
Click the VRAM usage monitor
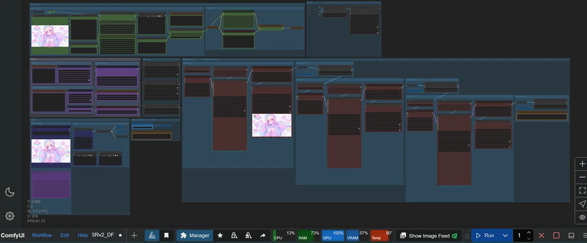358,235
